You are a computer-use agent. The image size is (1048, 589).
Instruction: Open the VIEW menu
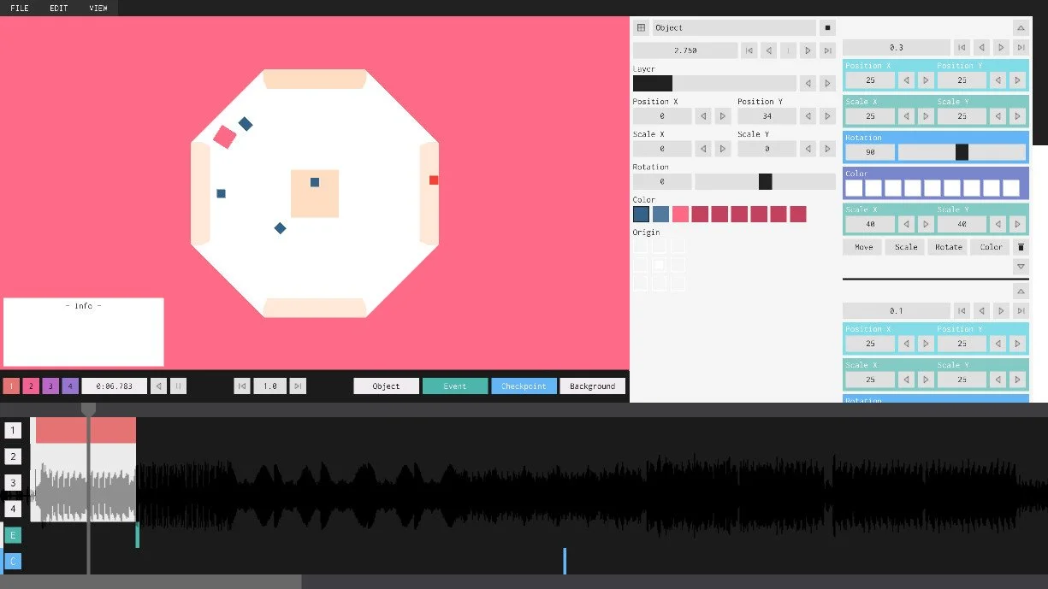pos(98,8)
